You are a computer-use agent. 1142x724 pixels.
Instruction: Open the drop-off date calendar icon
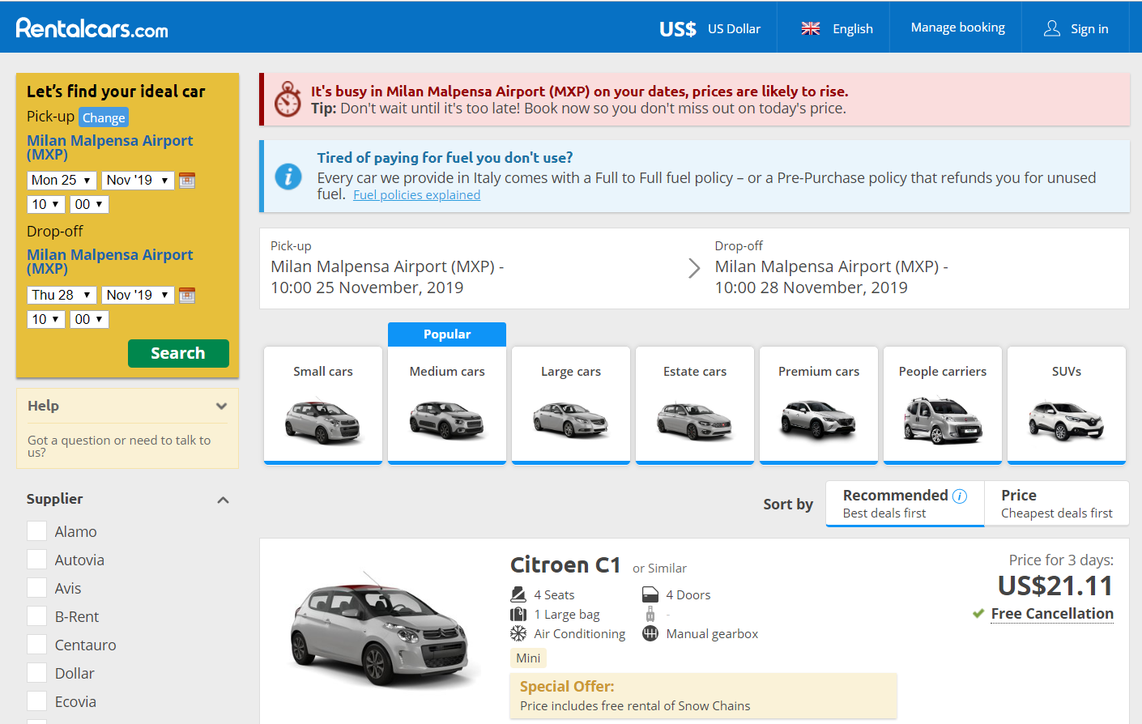tap(187, 296)
